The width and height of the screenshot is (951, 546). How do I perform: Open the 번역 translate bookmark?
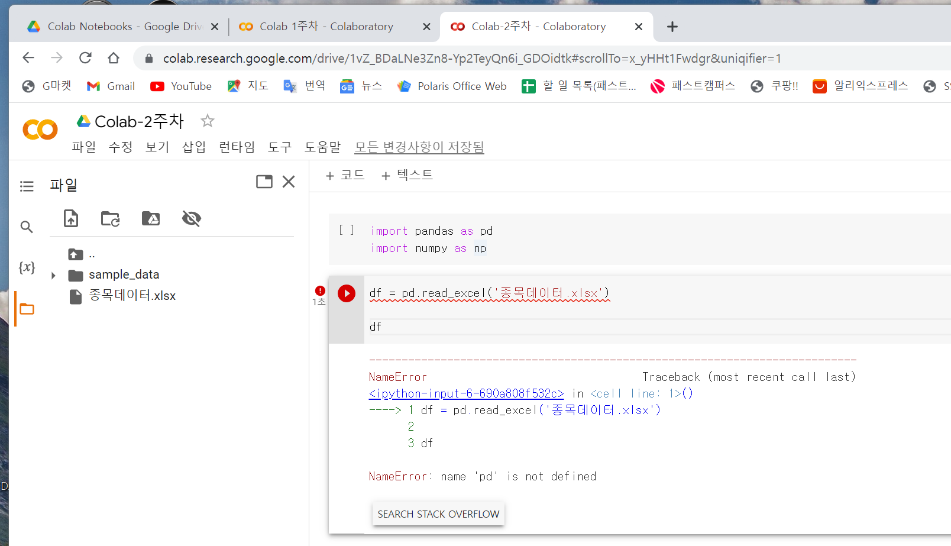(x=305, y=86)
